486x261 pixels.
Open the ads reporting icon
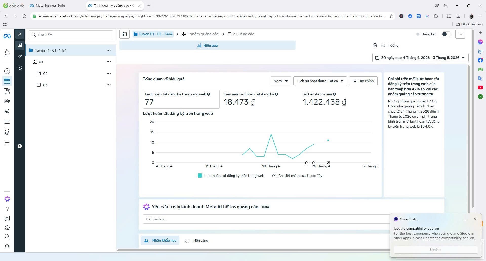click(x=7, y=91)
